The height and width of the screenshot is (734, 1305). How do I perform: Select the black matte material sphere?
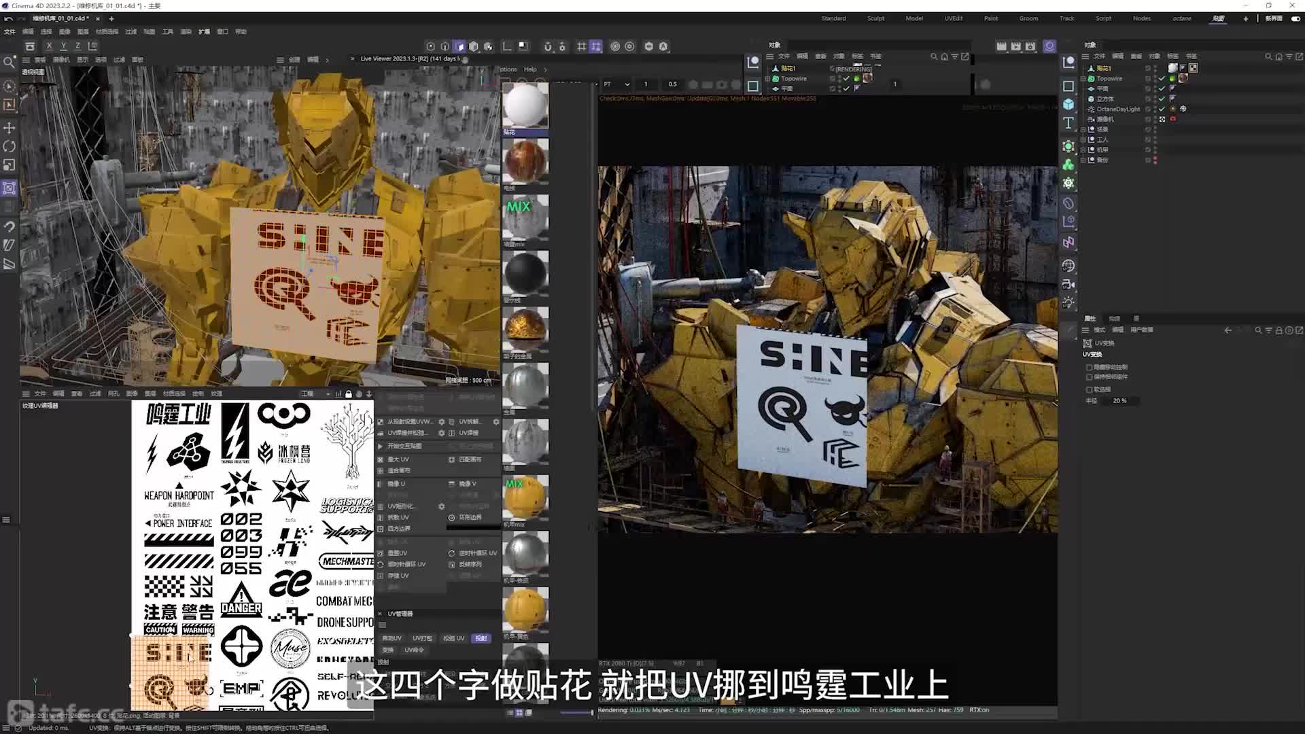[525, 273]
